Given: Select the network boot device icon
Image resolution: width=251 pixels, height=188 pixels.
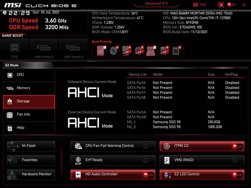Looking at the screenshot, I should [177, 51].
